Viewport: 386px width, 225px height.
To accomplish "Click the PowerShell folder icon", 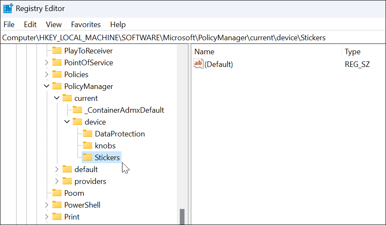I will pyautogui.click(x=57, y=205).
